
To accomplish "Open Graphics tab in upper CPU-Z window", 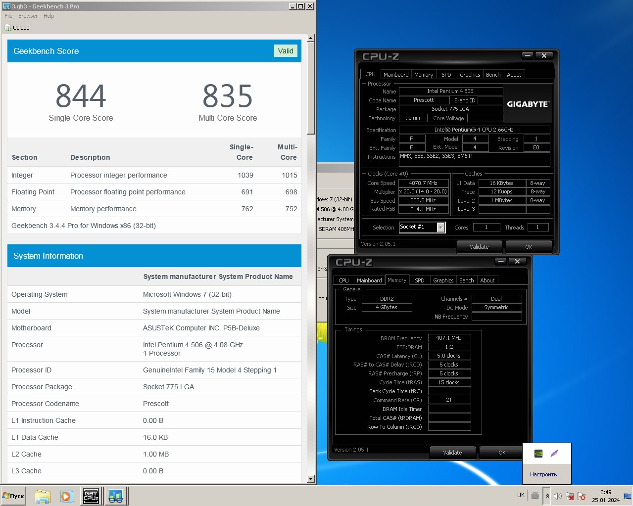I will coord(470,75).
